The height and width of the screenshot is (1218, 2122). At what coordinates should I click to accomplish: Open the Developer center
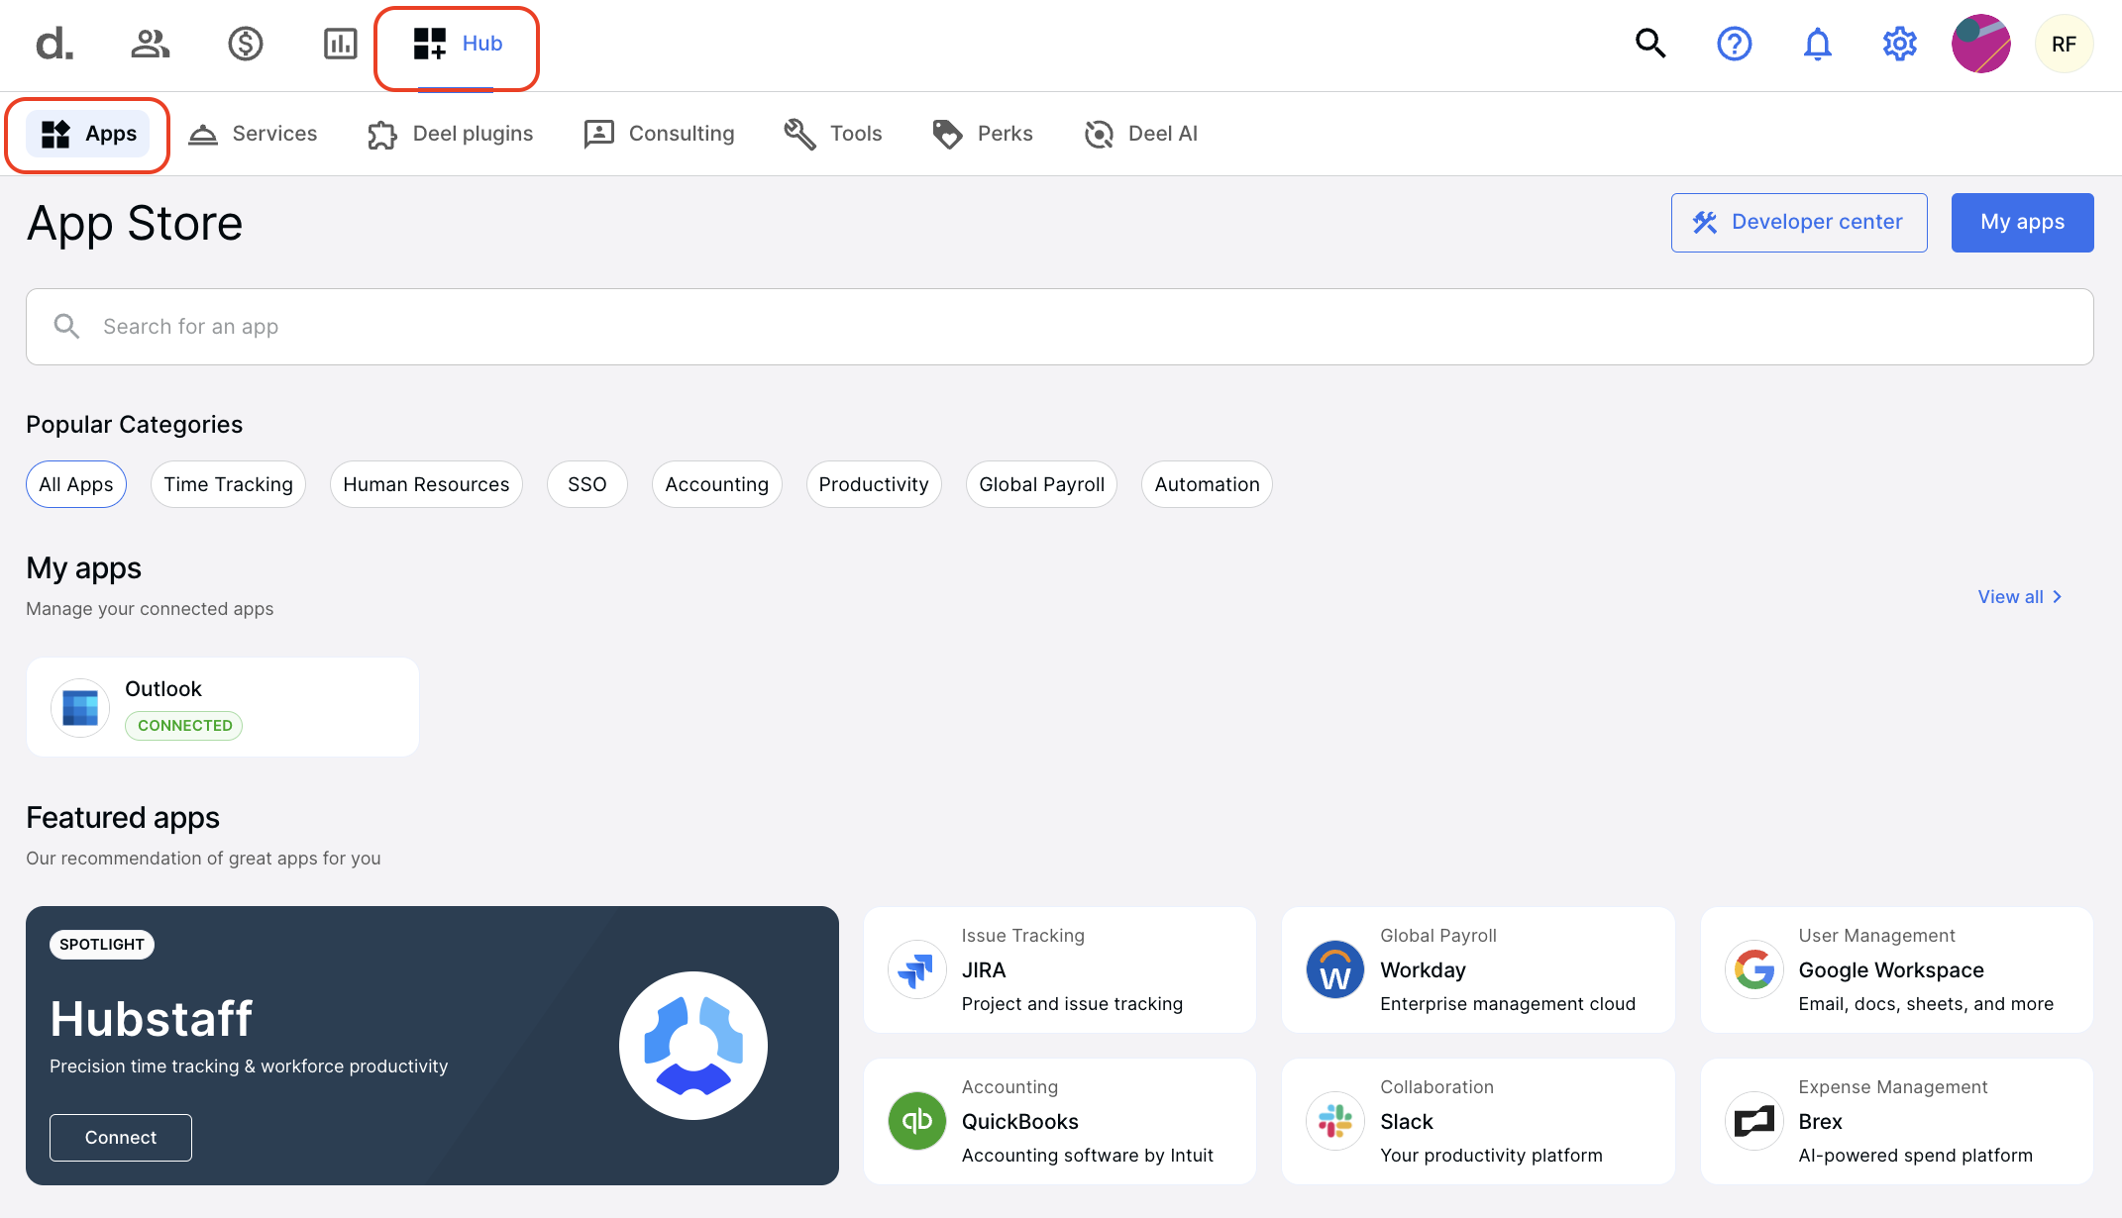click(x=1799, y=222)
